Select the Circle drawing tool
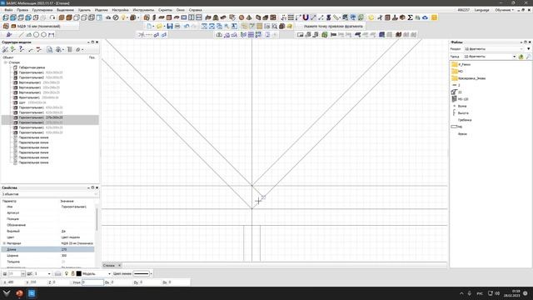This screenshot has width=533, height=300. coord(37,35)
